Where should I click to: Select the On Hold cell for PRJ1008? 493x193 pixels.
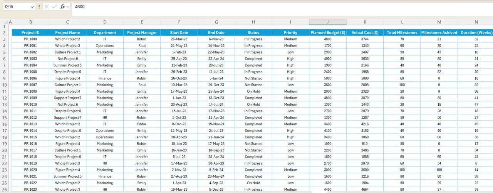pos(253,91)
